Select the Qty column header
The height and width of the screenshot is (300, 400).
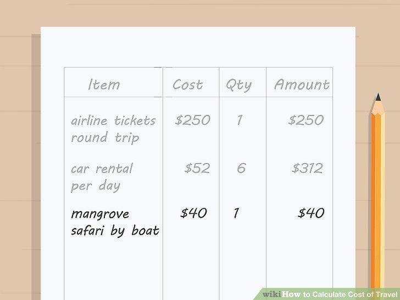pyautogui.click(x=239, y=85)
